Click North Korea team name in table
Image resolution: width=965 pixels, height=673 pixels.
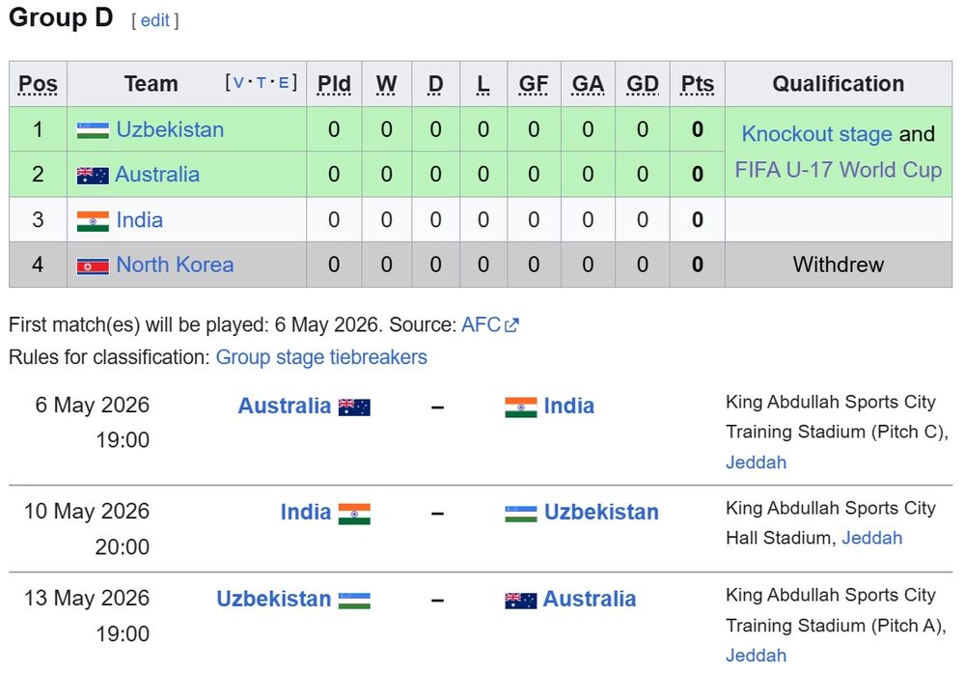click(x=175, y=265)
